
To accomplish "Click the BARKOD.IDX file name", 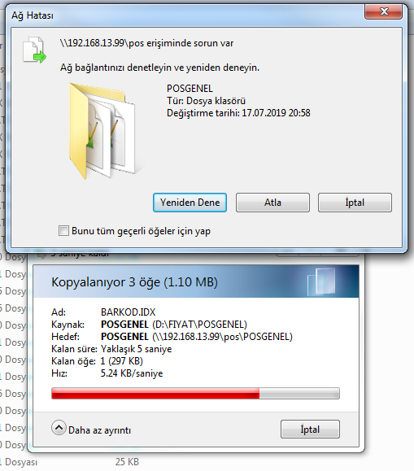I will pyautogui.click(x=129, y=312).
